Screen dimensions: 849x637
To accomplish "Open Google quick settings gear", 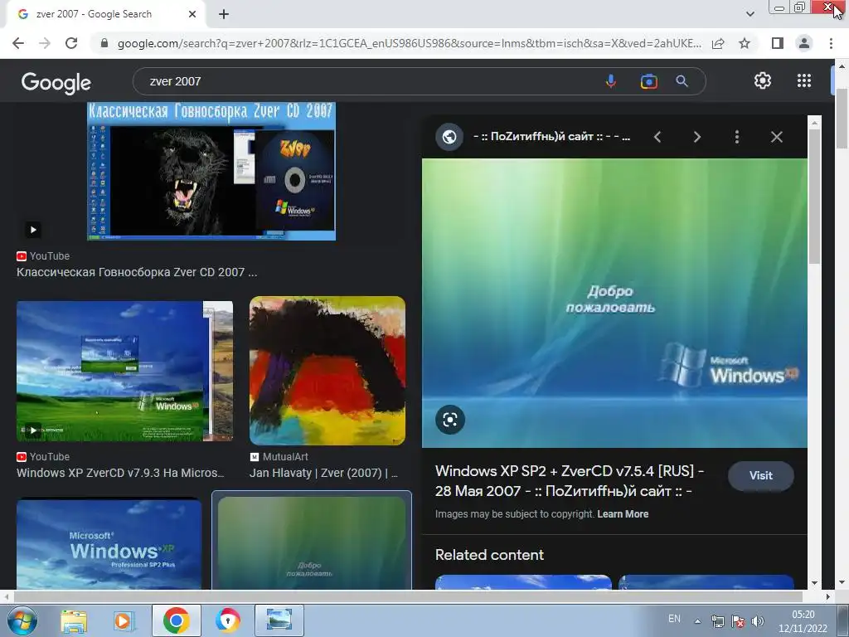I will tap(763, 80).
